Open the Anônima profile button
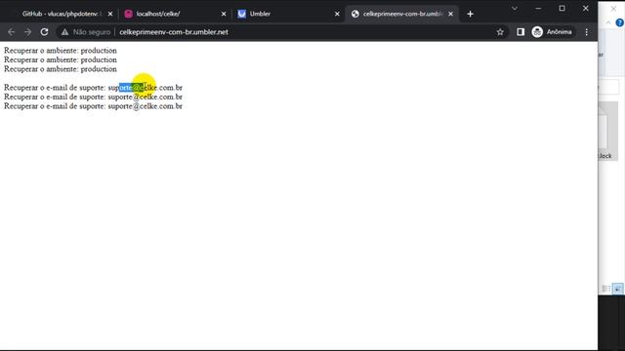The image size is (625, 351). [x=553, y=32]
